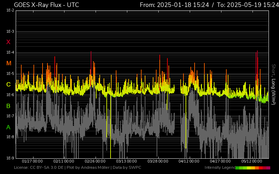
Task: Select the green A flare class label
Action: tap(8, 127)
